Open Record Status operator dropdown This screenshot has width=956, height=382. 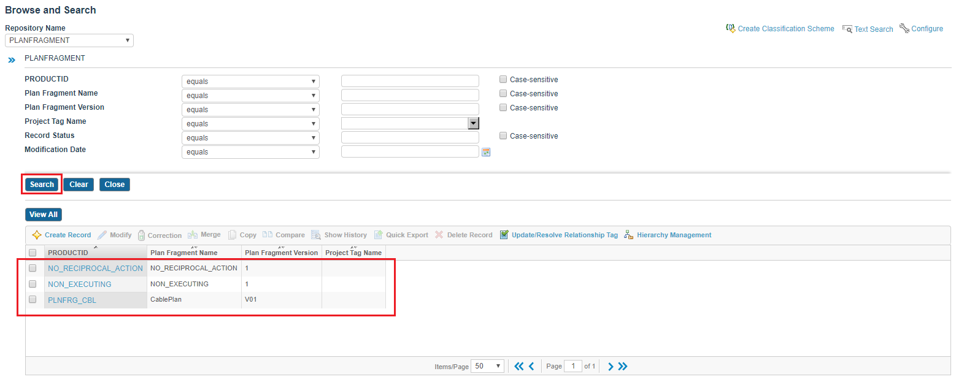pos(250,138)
